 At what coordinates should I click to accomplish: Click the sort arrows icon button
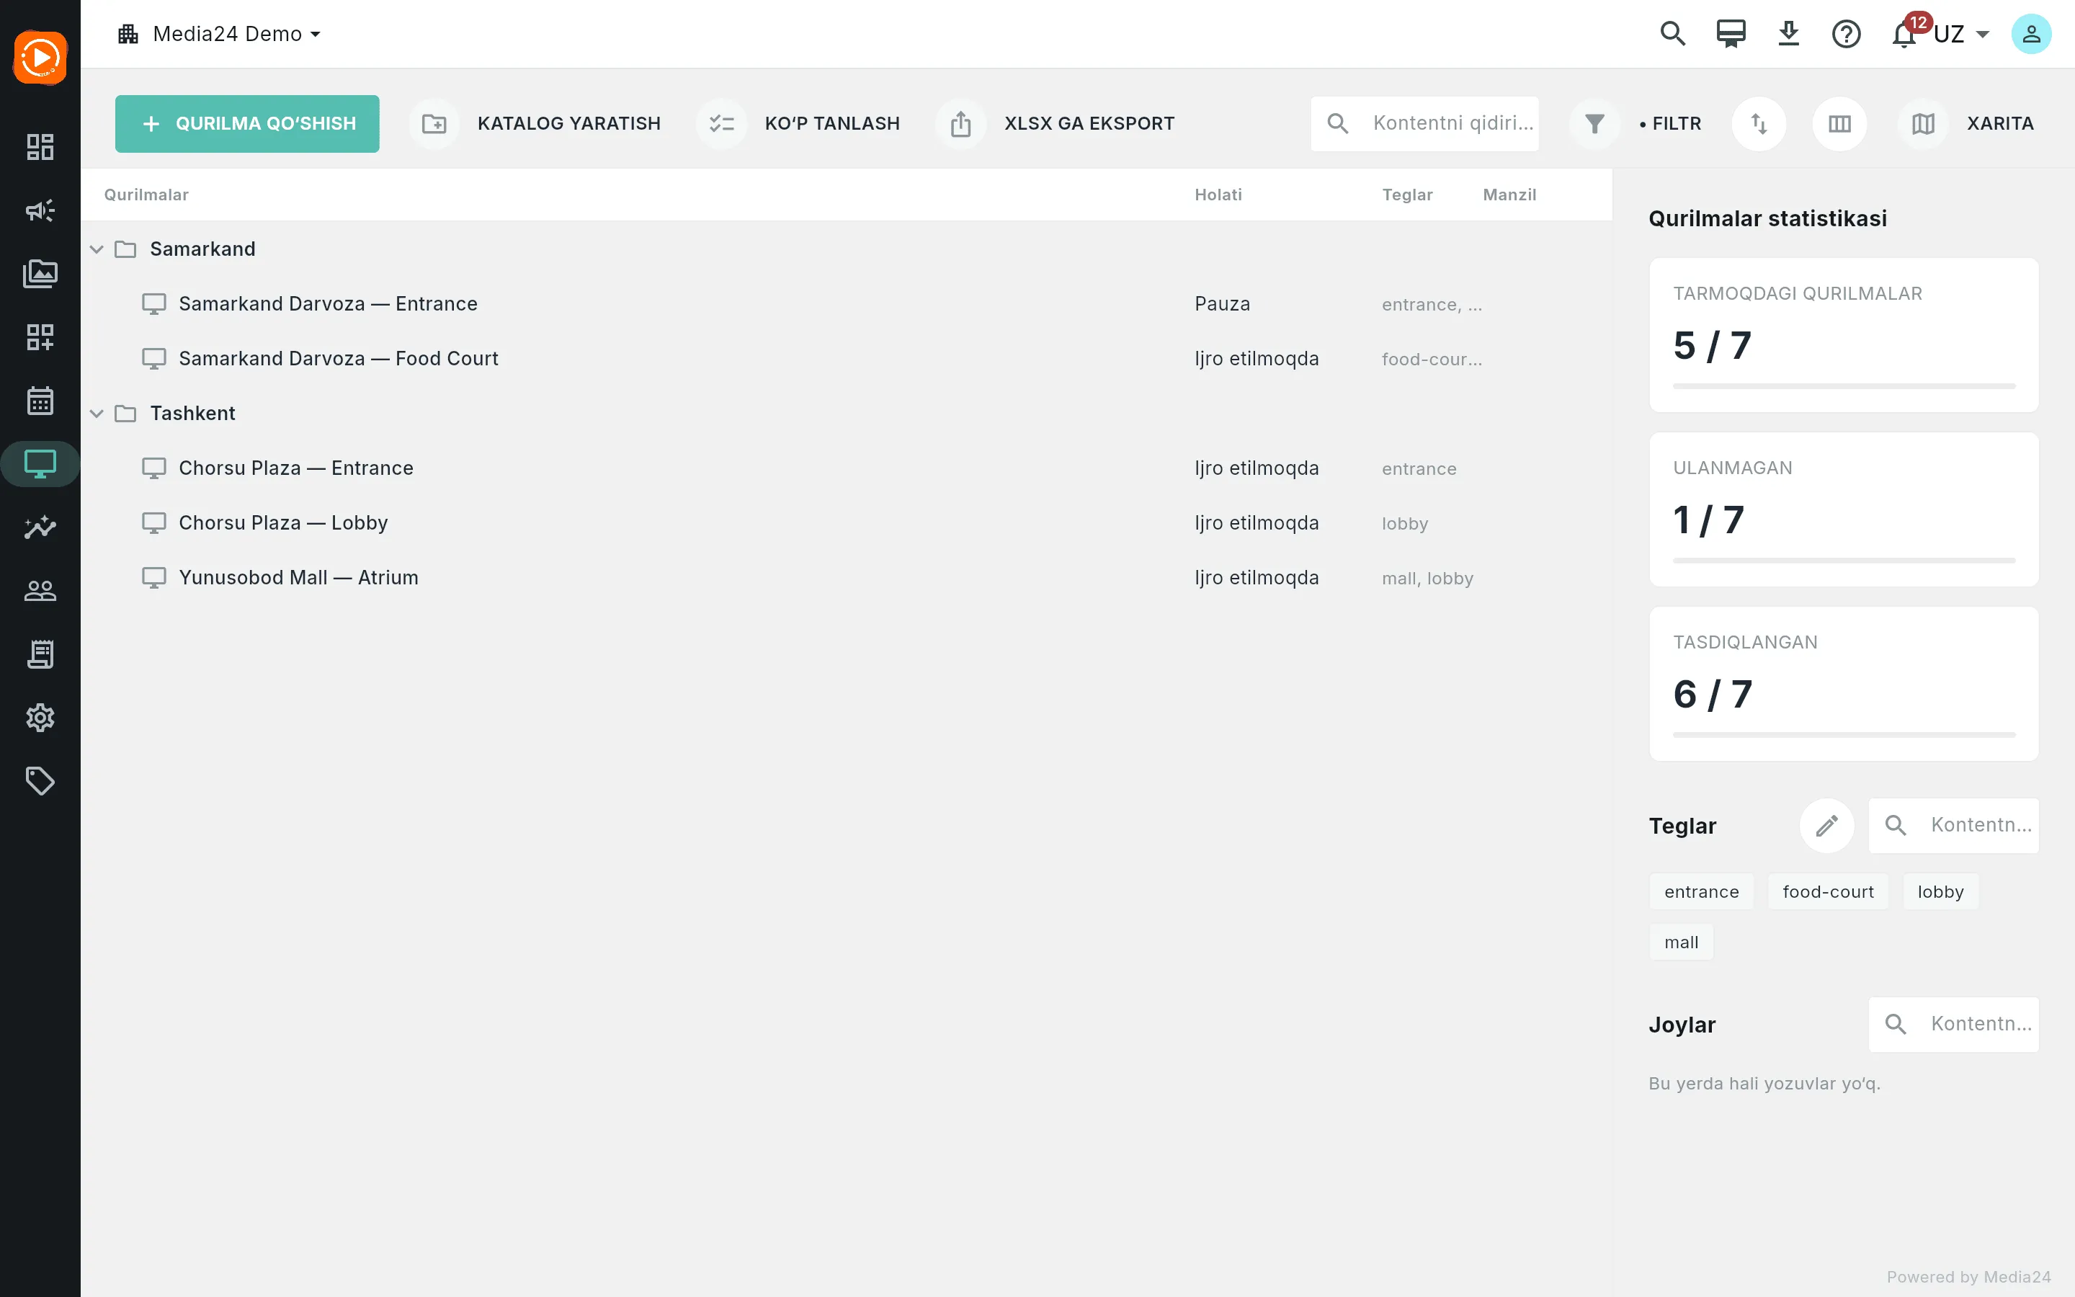(x=1759, y=123)
